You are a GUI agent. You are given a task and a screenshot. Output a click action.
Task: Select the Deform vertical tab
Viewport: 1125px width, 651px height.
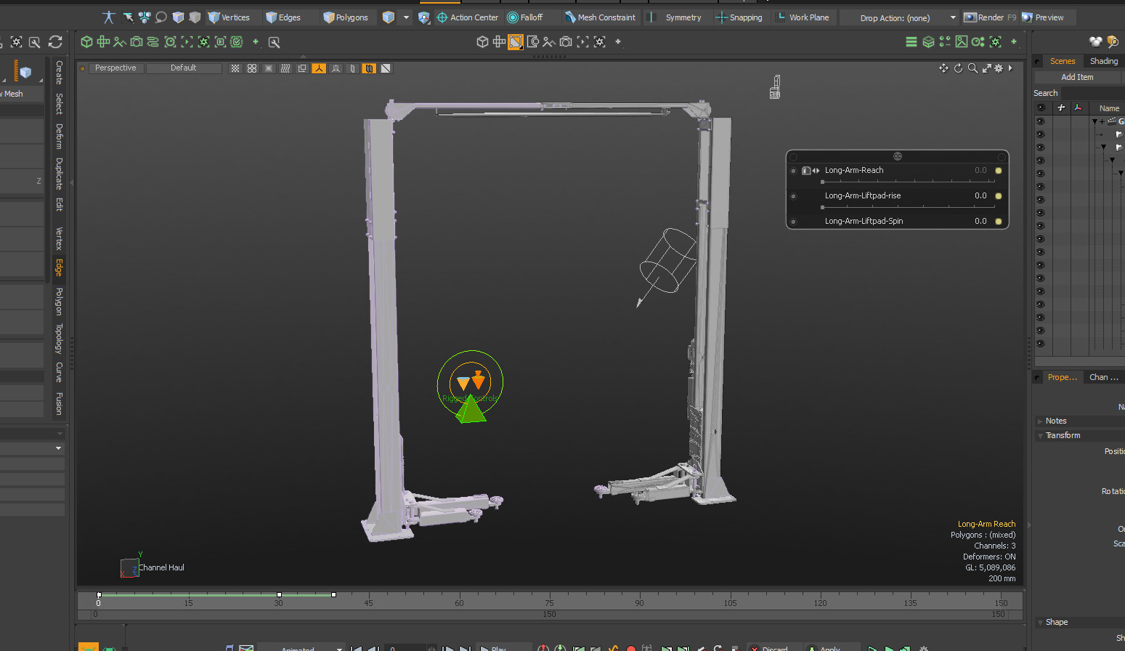pyautogui.click(x=59, y=137)
